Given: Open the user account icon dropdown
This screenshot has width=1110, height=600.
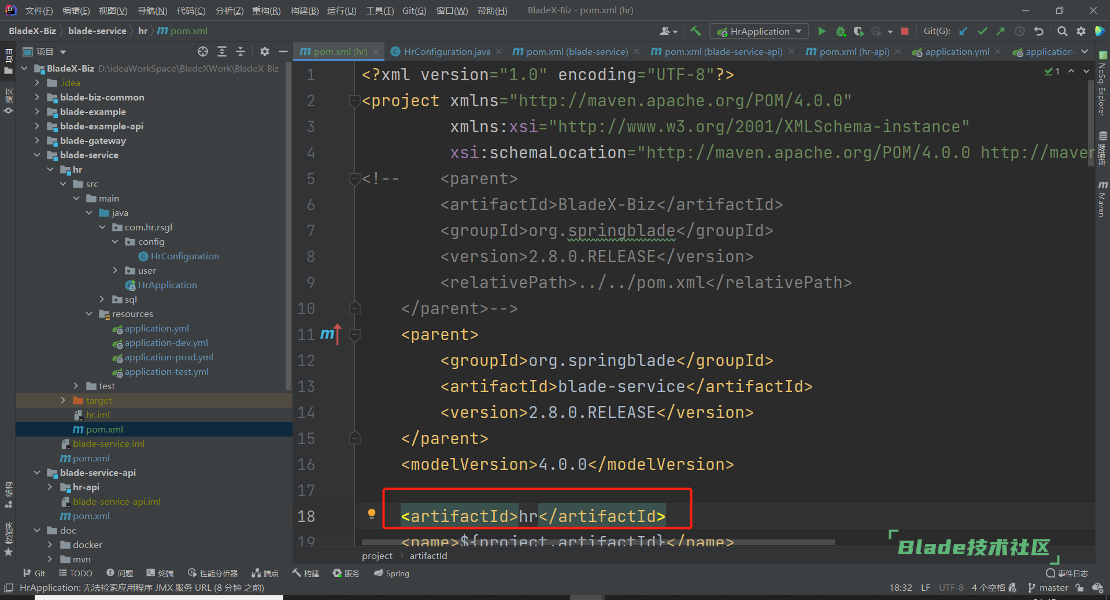Looking at the screenshot, I should [668, 31].
